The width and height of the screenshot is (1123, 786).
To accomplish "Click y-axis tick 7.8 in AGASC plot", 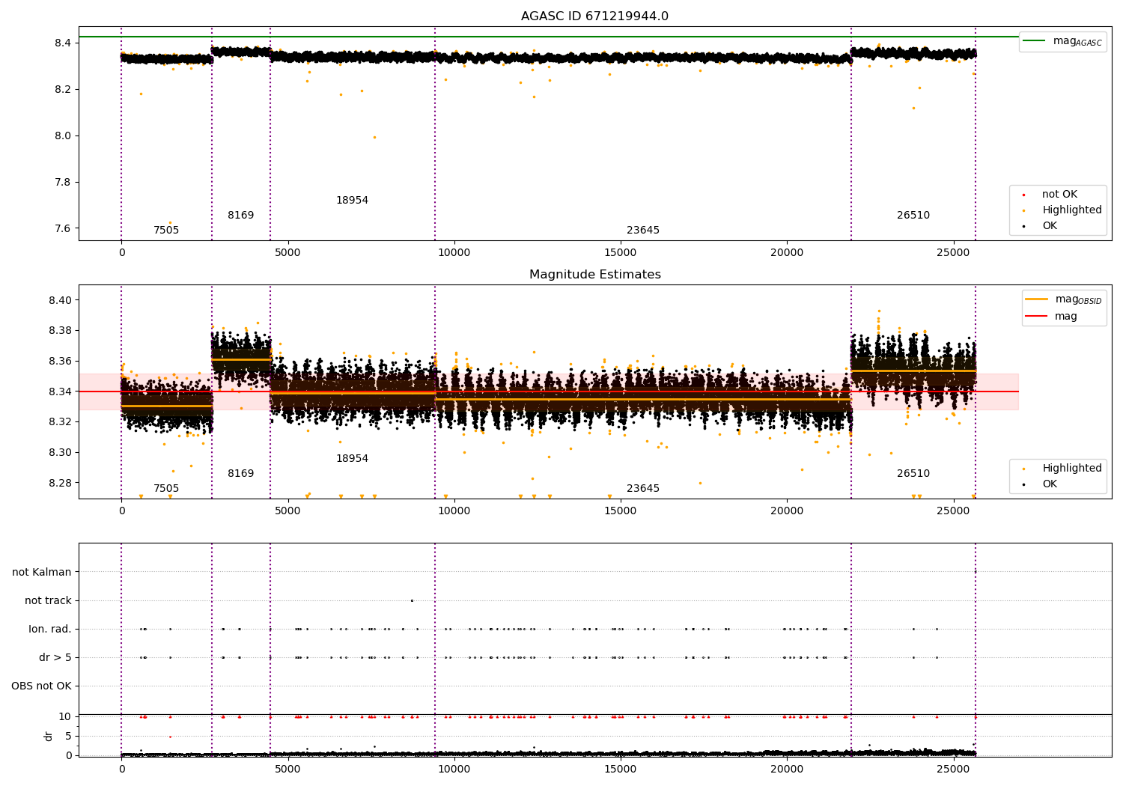I will tap(63, 183).
